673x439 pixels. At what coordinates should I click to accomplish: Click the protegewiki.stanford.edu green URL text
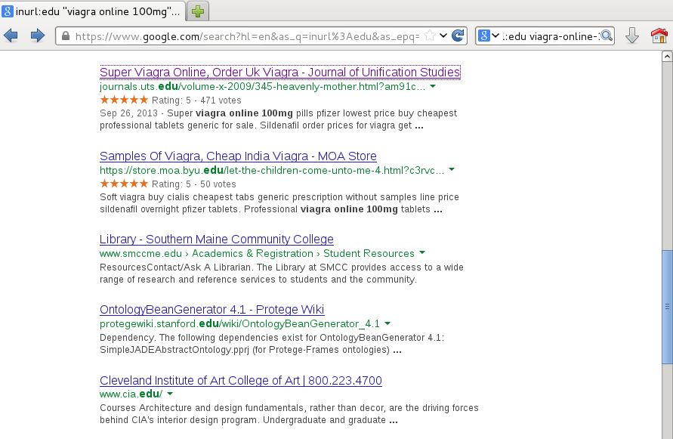239,323
